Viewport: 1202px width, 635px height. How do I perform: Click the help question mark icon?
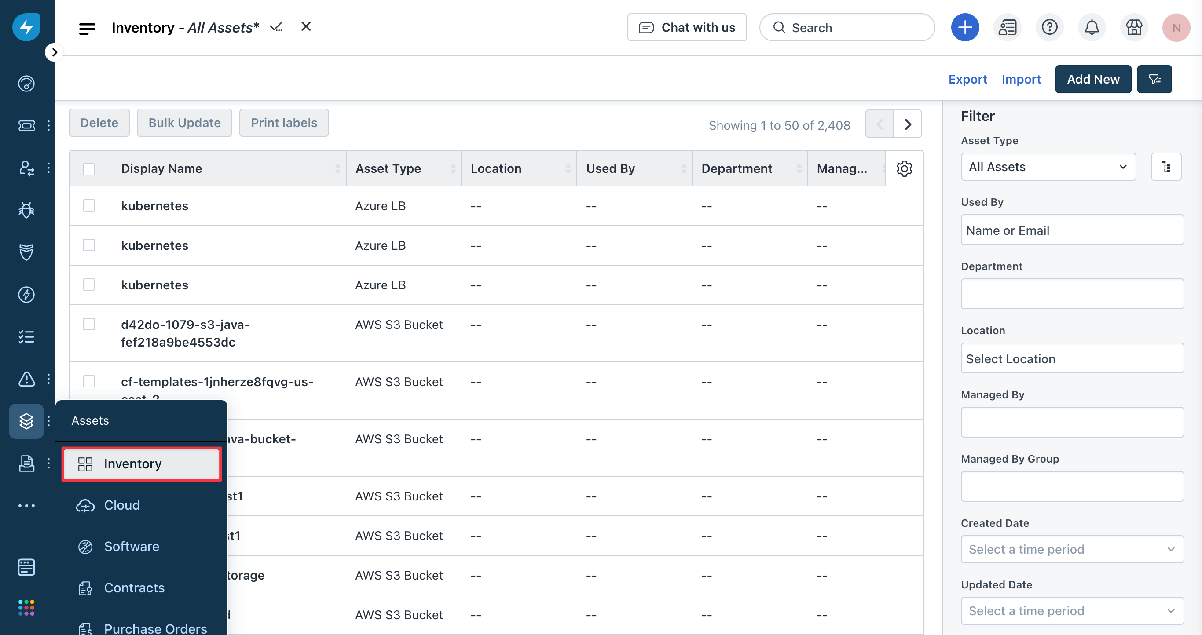point(1049,28)
